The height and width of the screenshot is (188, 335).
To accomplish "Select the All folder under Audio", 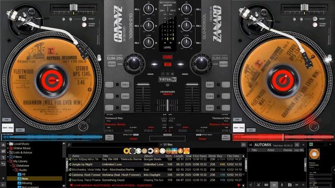I will coord(24,174).
